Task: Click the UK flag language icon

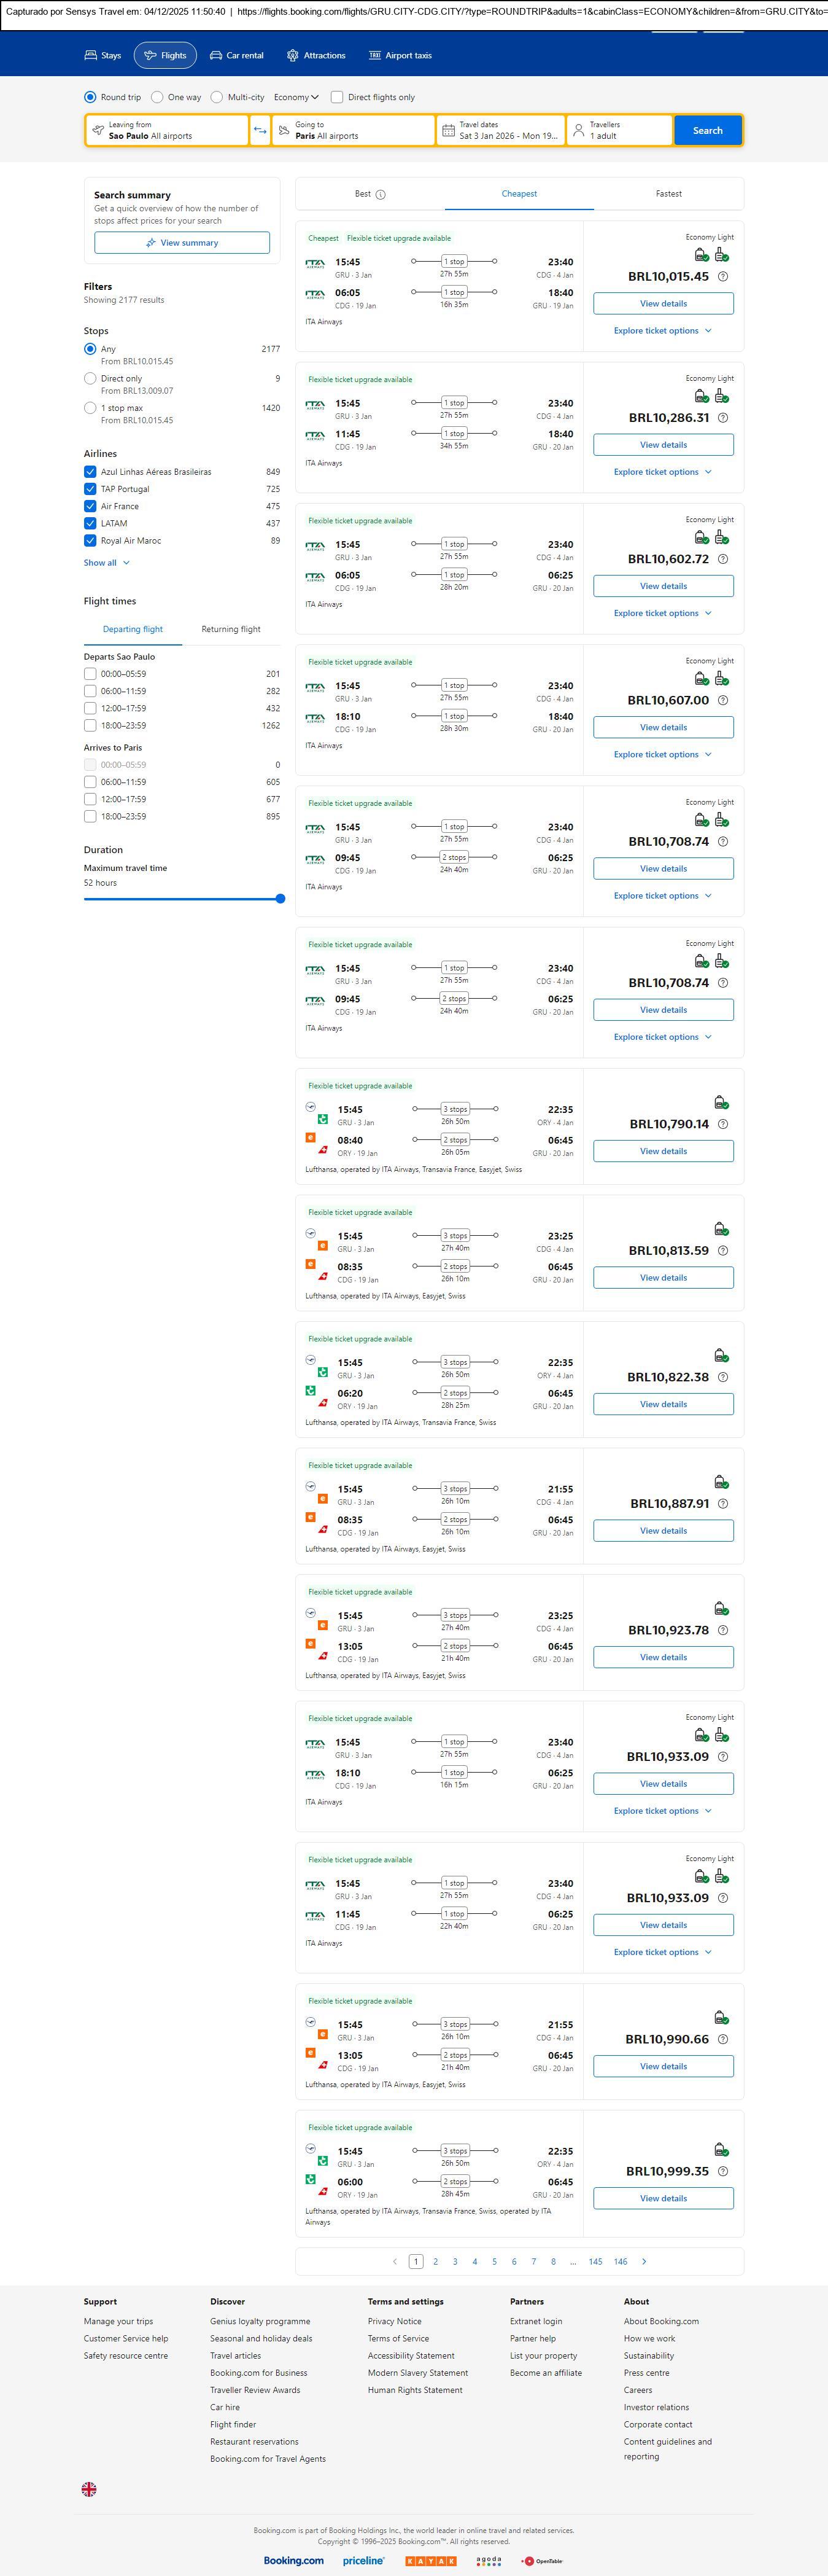Action: click(x=89, y=2489)
